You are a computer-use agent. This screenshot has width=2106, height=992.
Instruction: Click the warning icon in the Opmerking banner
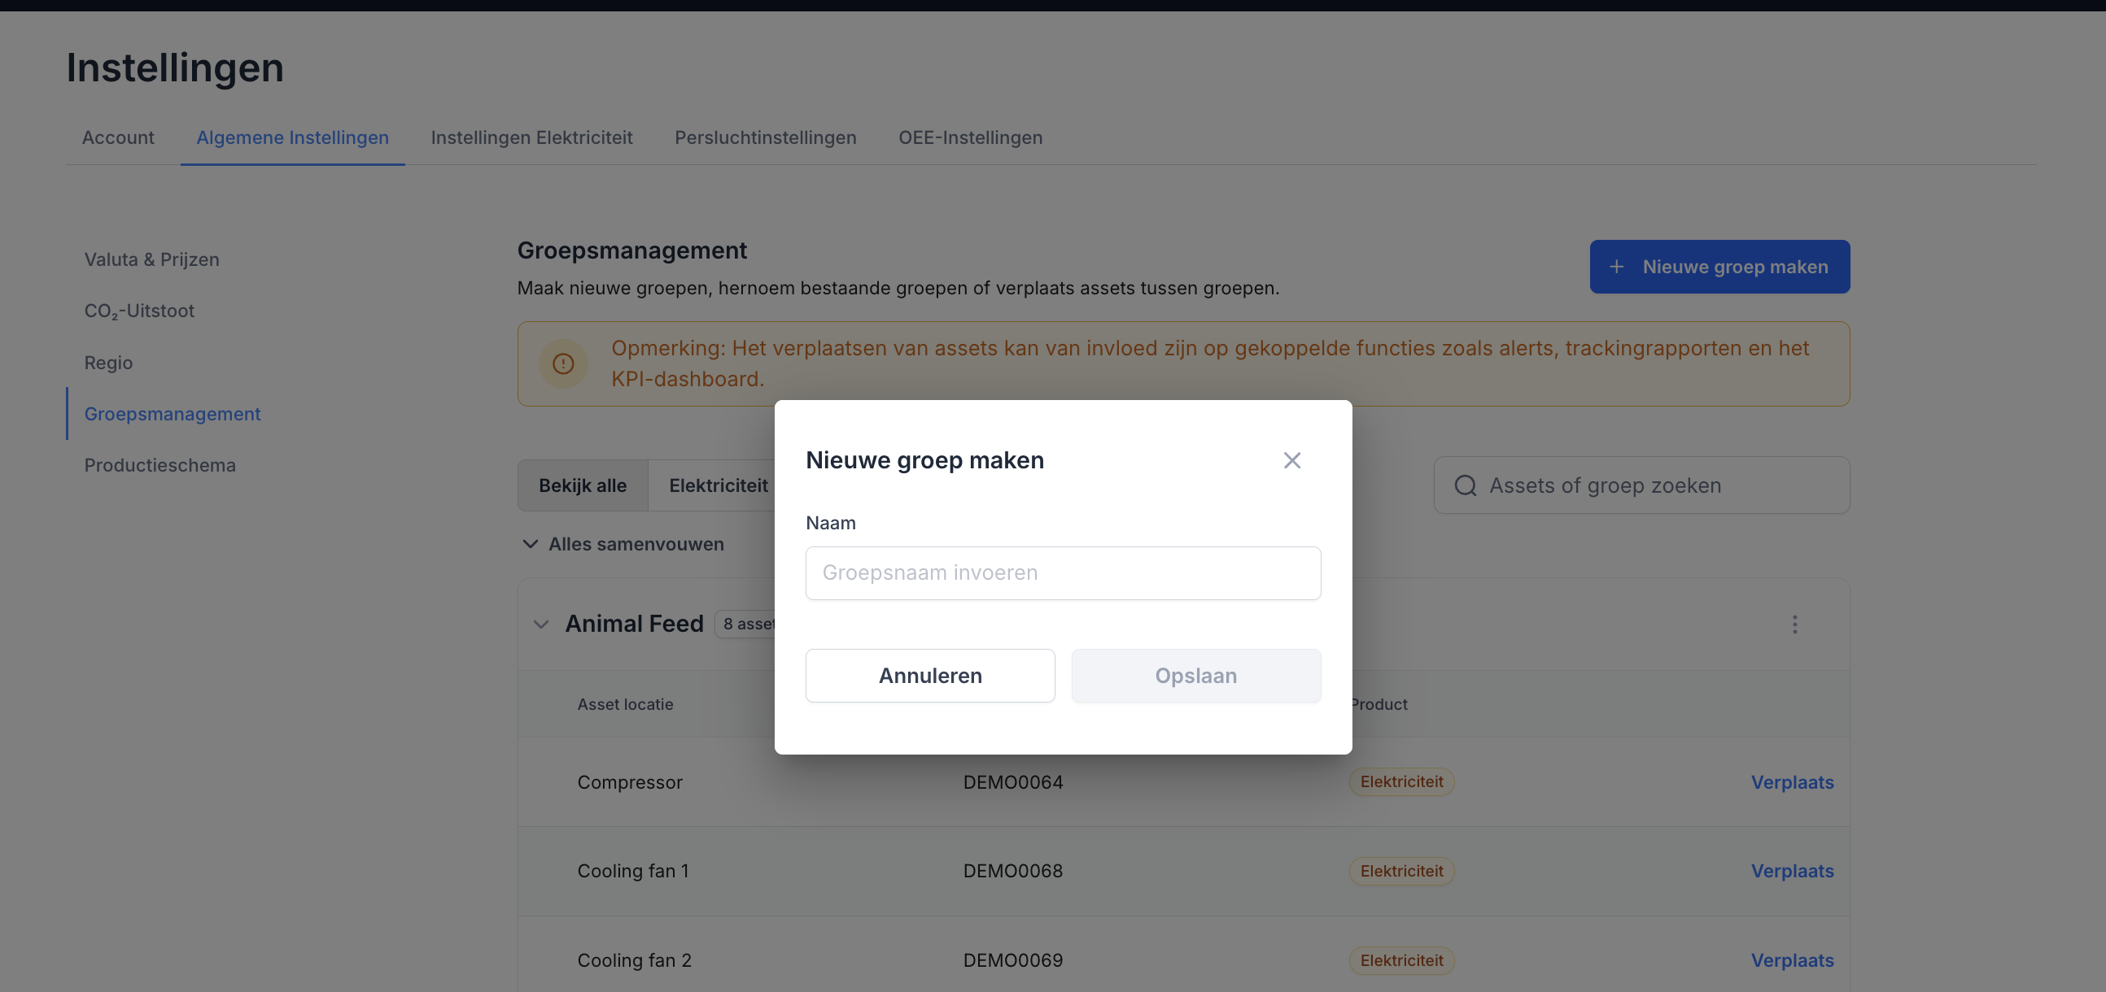coord(563,363)
